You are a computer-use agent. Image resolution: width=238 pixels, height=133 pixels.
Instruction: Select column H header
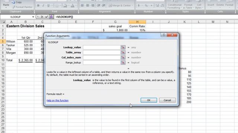(137, 22)
